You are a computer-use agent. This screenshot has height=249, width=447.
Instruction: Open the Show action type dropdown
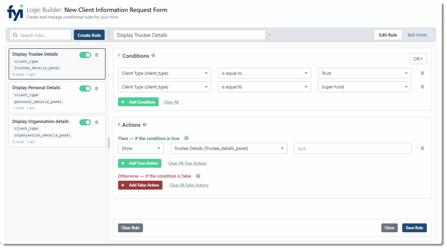click(141, 148)
